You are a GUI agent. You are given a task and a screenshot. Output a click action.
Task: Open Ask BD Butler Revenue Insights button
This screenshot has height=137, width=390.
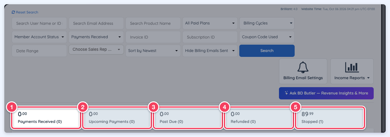(x=326, y=93)
